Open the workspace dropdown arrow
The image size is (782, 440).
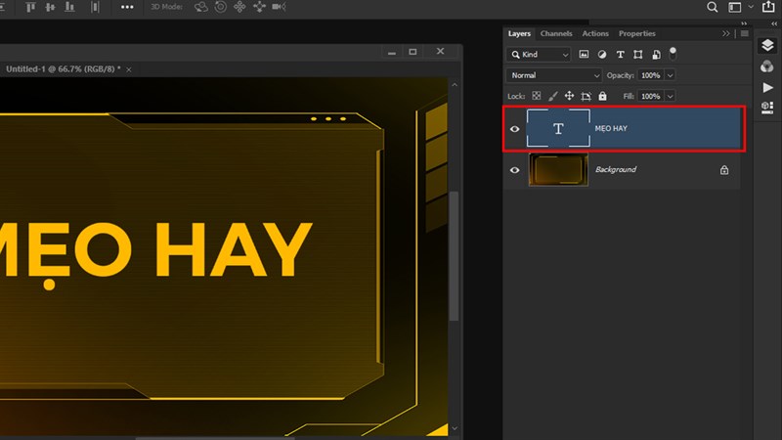[751, 7]
